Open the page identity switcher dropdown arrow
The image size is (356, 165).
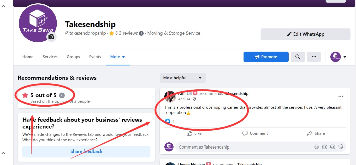pos(345,57)
